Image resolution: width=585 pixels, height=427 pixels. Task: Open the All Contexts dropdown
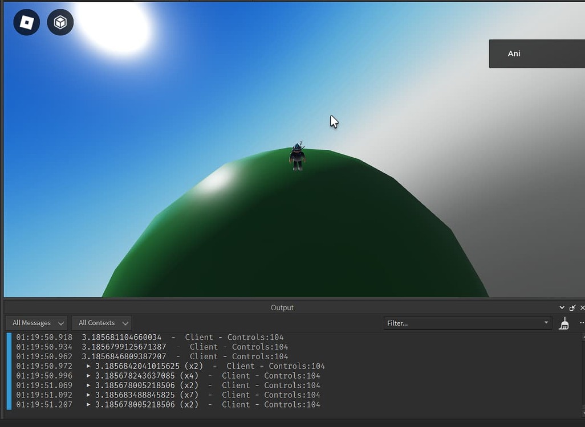point(101,323)
